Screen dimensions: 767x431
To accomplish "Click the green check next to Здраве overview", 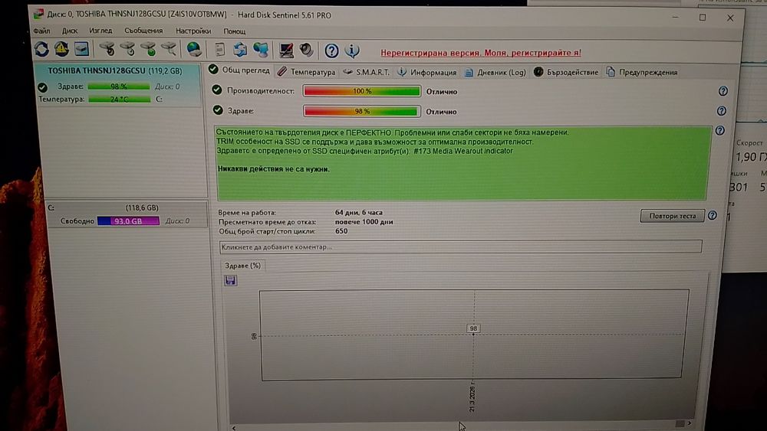I will point(218,109).
